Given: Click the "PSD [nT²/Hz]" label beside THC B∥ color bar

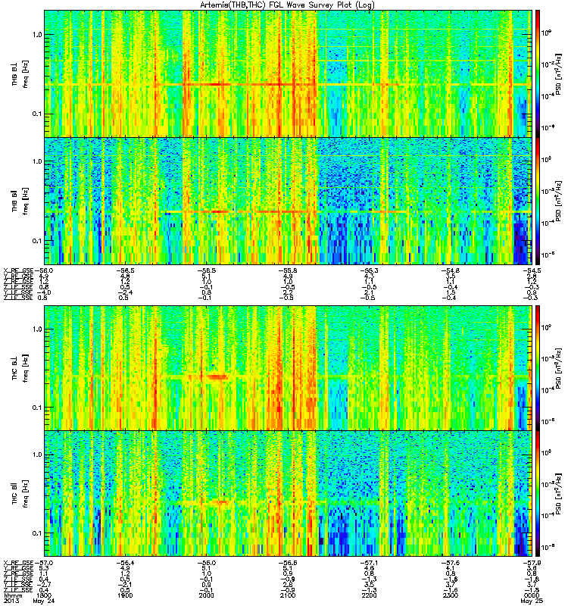Looking at the screenshot, I should (558, 494).
